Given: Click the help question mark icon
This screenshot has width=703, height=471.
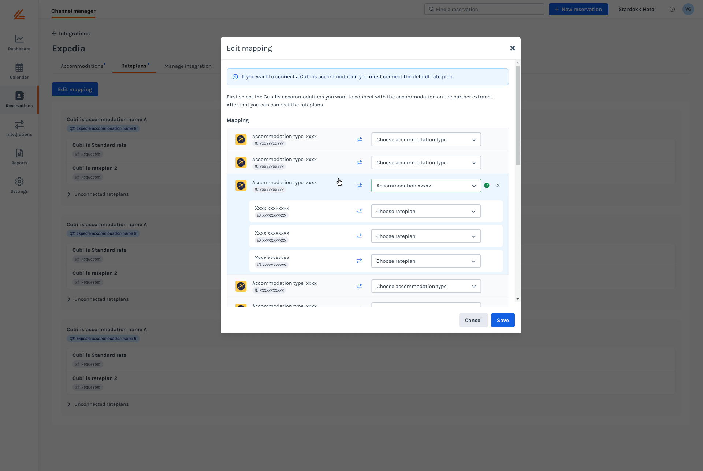Looking at the screenshot, I should pos(672,10).
